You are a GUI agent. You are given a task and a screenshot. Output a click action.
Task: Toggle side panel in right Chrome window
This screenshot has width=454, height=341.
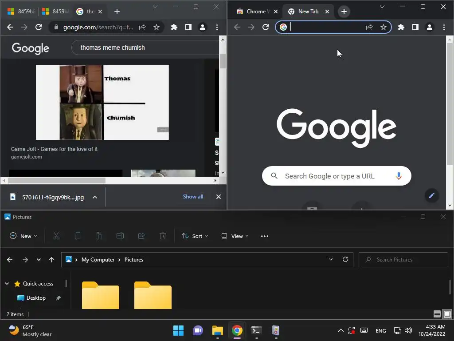415,27
